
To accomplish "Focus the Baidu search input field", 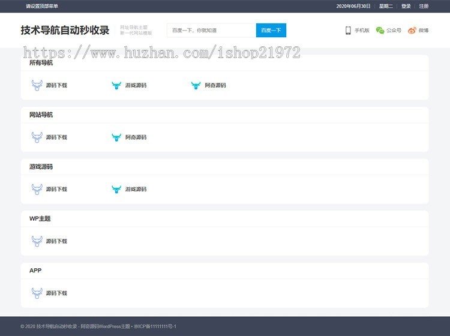I will tap(211, 30).
